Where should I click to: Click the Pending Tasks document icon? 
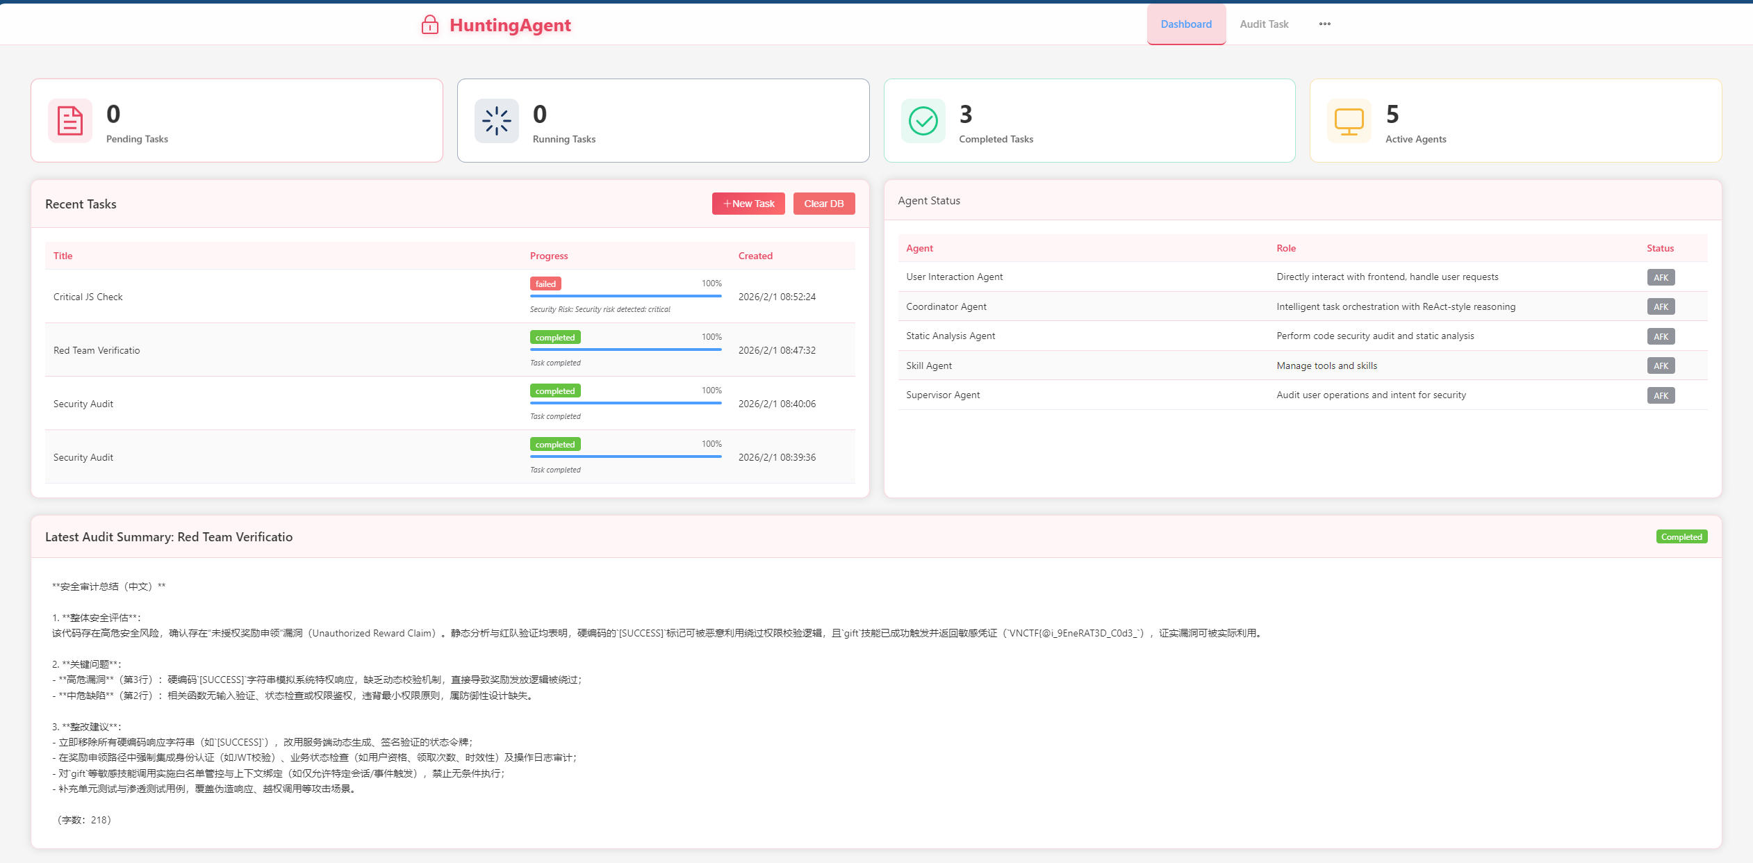(70, 121)
